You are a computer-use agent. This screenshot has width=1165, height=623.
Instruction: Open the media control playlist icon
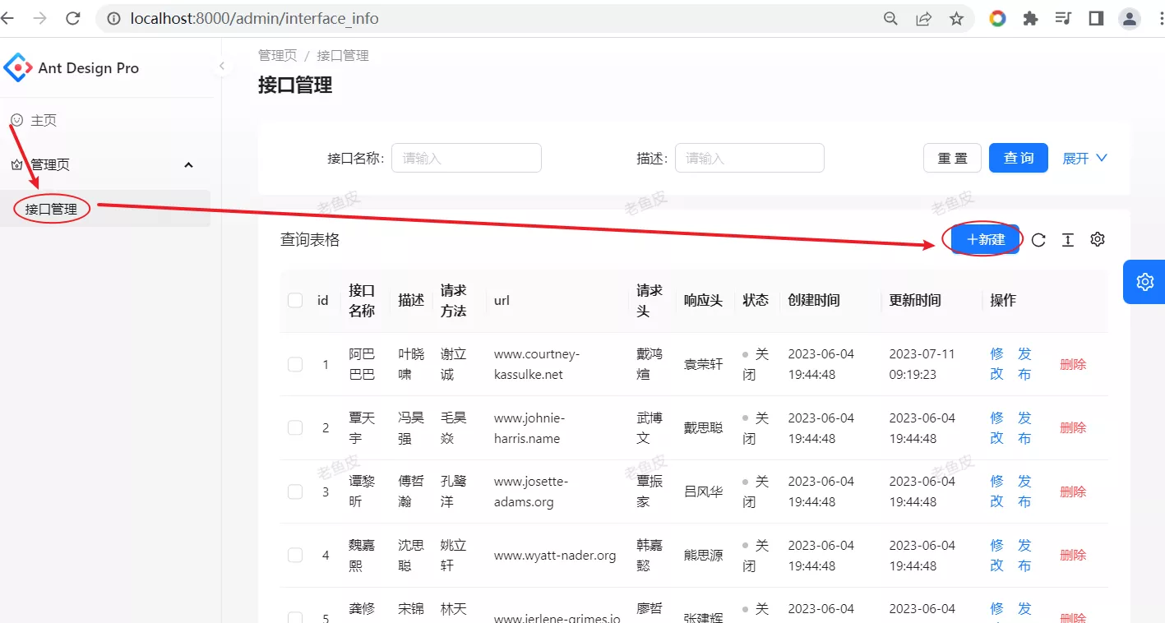[1063, 18]
